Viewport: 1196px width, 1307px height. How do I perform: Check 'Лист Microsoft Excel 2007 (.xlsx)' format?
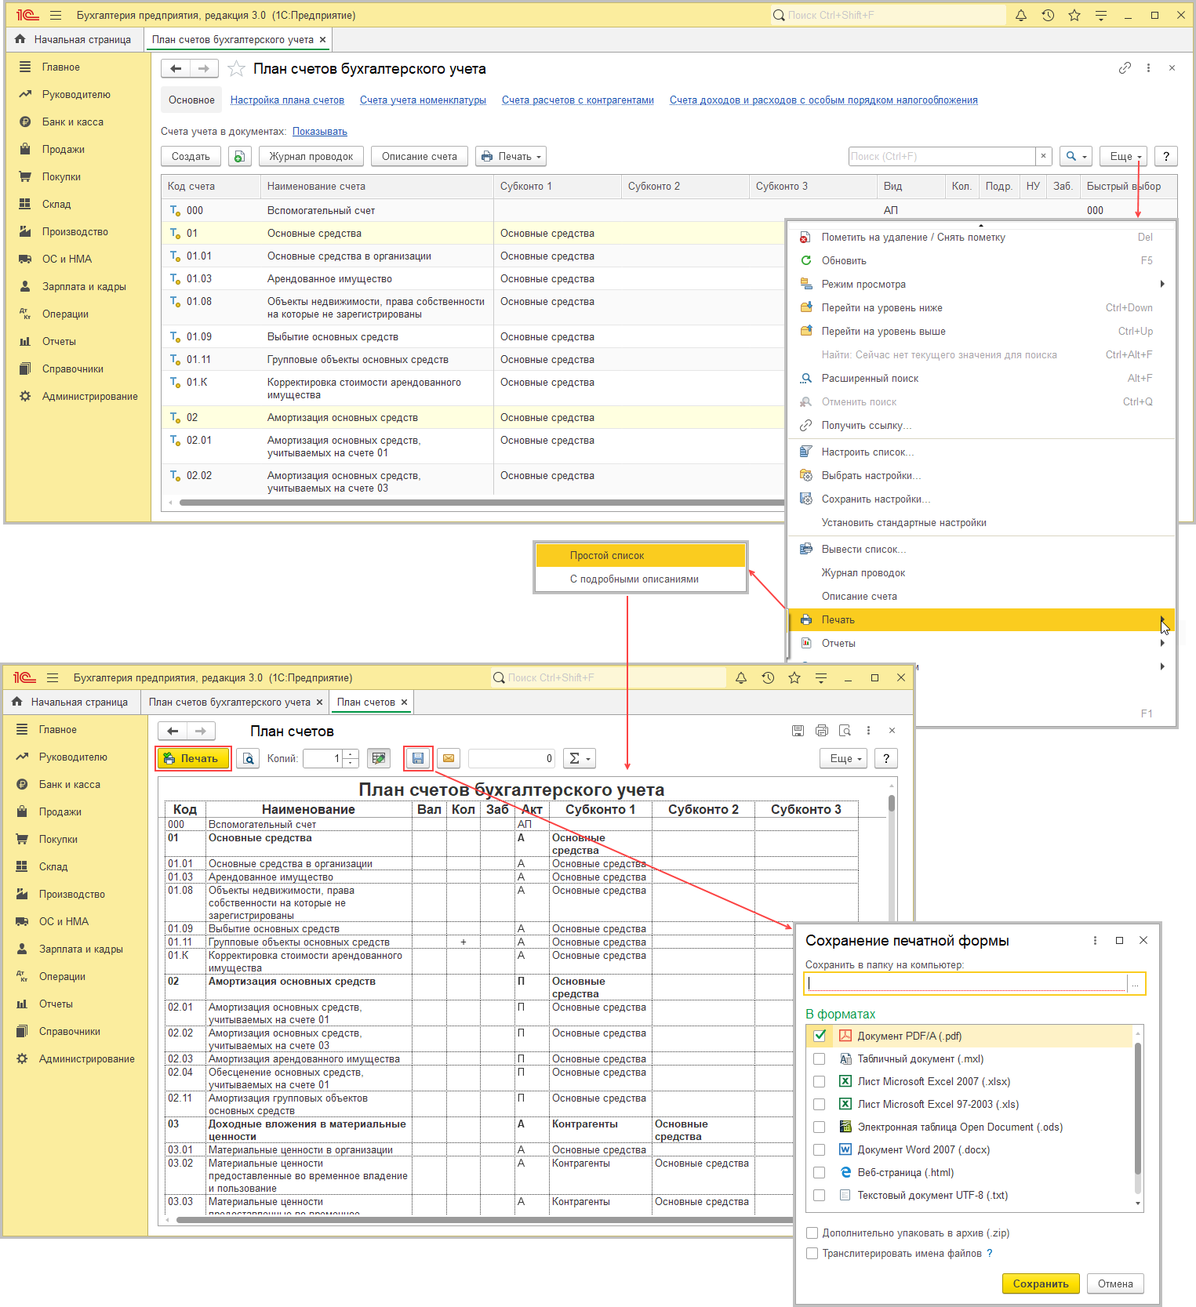[820, 1081]
